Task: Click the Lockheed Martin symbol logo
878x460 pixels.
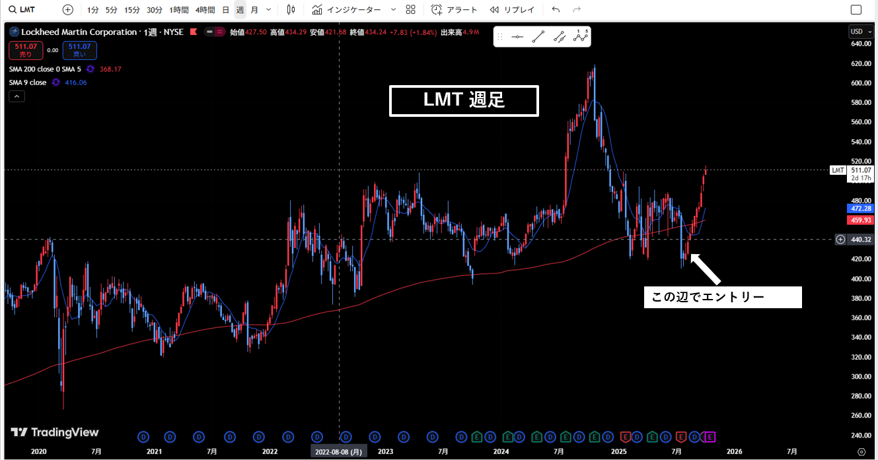Action: click(15, 32)
